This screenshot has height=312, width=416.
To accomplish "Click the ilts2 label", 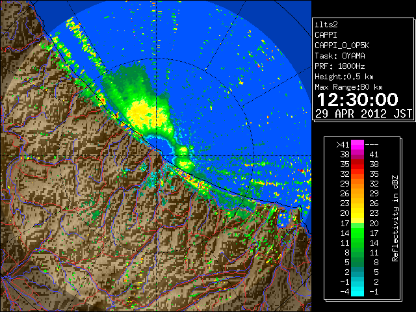I will click(326, 25).
